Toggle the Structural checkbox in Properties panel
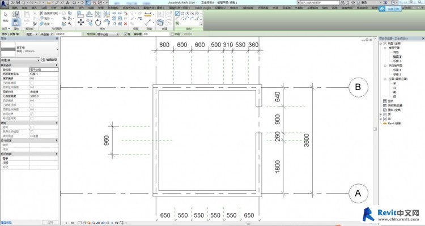425x226 pixels. click(x=32, y=127)
